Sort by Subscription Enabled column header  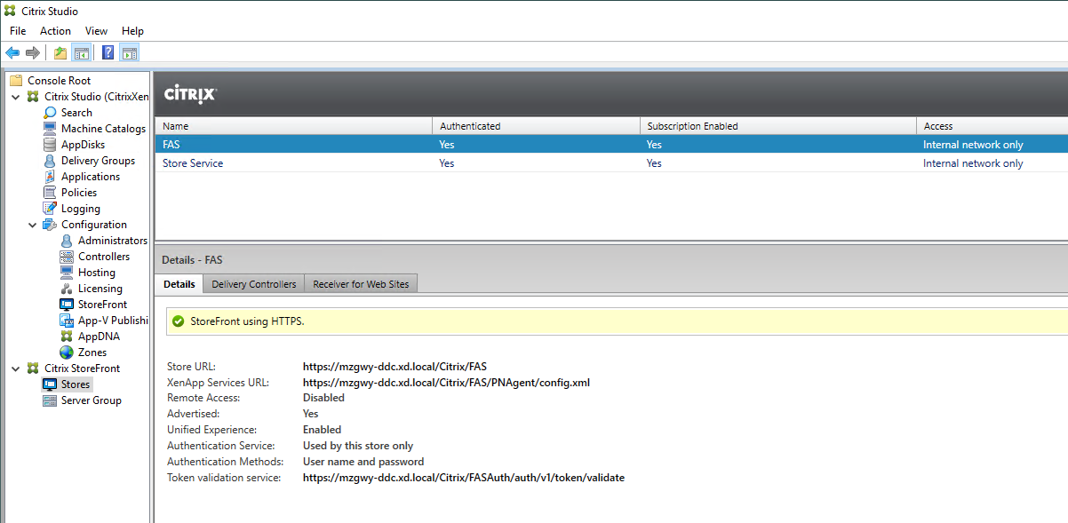coord(778,126)
